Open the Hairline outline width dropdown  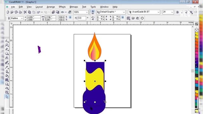tap(22, 18)
